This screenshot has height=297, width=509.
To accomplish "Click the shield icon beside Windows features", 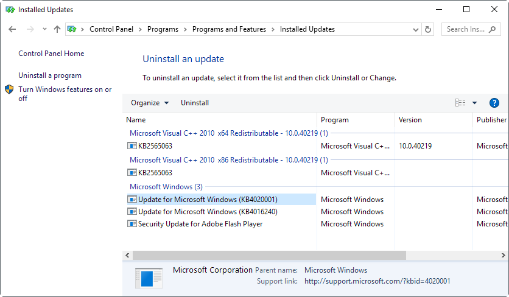I will tap(9, 89).
